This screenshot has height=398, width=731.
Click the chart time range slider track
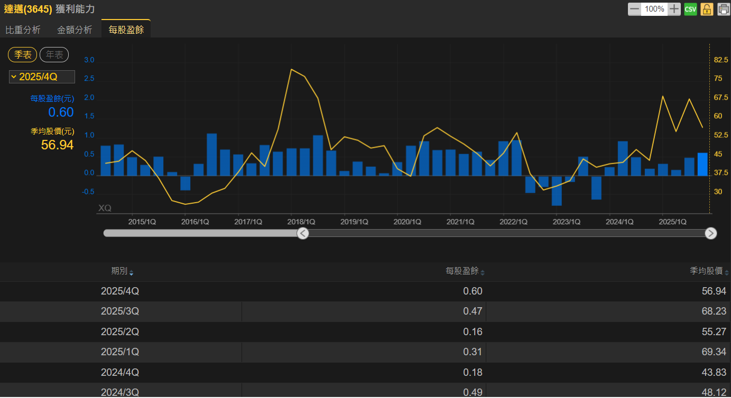tap(502, 233)
